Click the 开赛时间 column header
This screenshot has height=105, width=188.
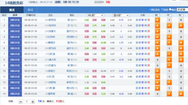point(31,15)
